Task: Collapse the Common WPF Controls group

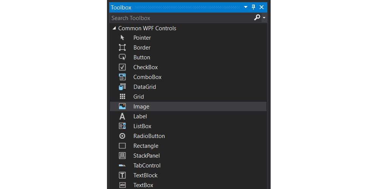Action: [x=114, y=28]
